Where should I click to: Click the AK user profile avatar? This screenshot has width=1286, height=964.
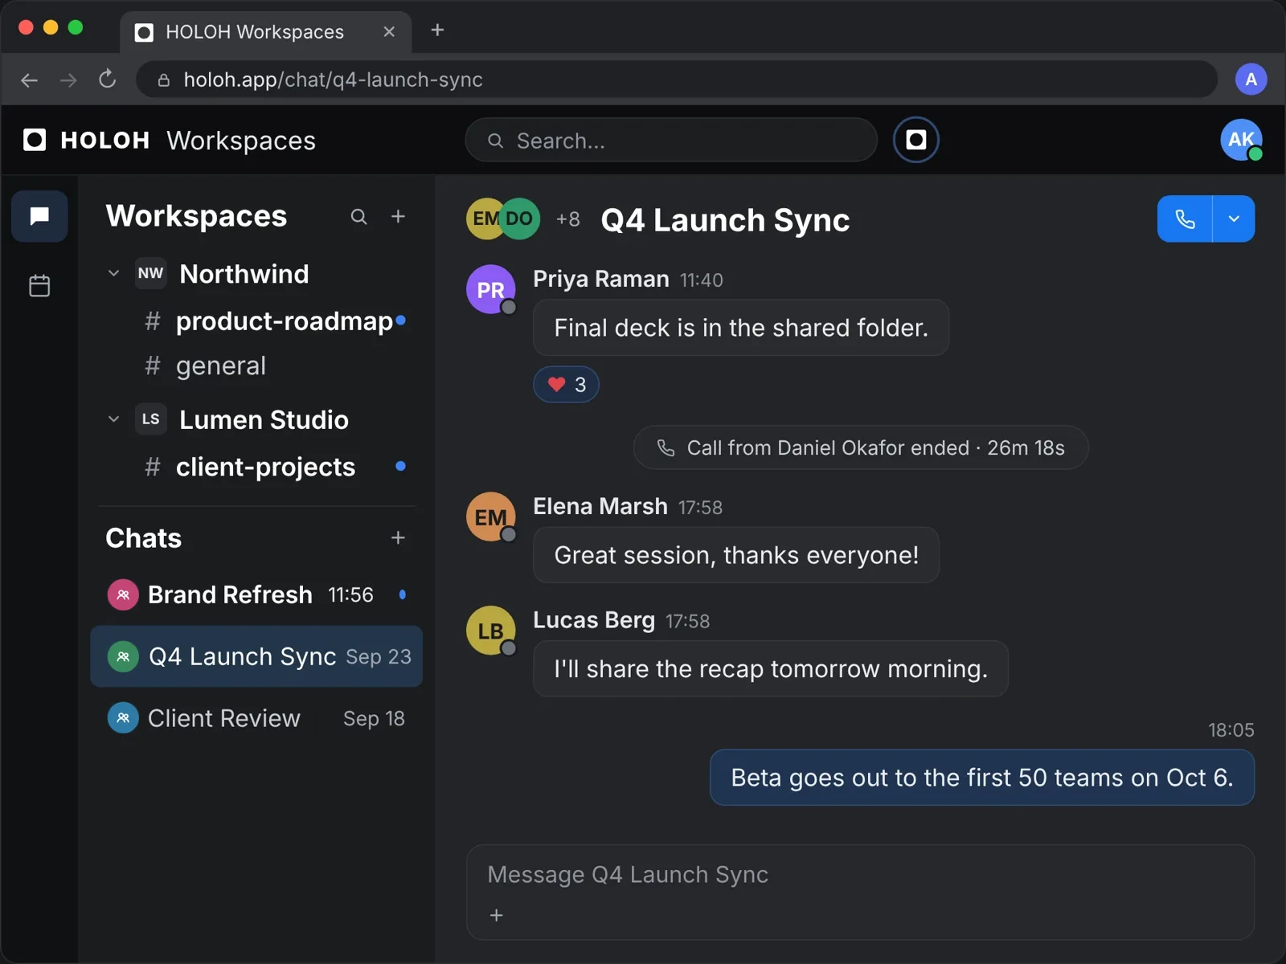coord(1241,140)
